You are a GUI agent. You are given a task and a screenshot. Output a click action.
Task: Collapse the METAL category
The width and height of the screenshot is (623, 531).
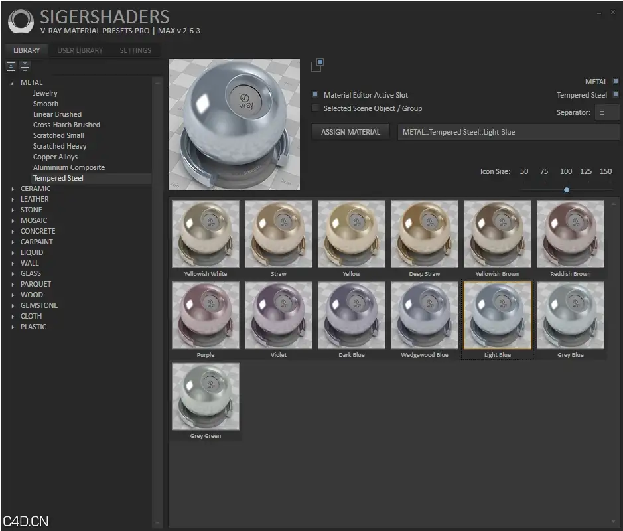[12, 83]
